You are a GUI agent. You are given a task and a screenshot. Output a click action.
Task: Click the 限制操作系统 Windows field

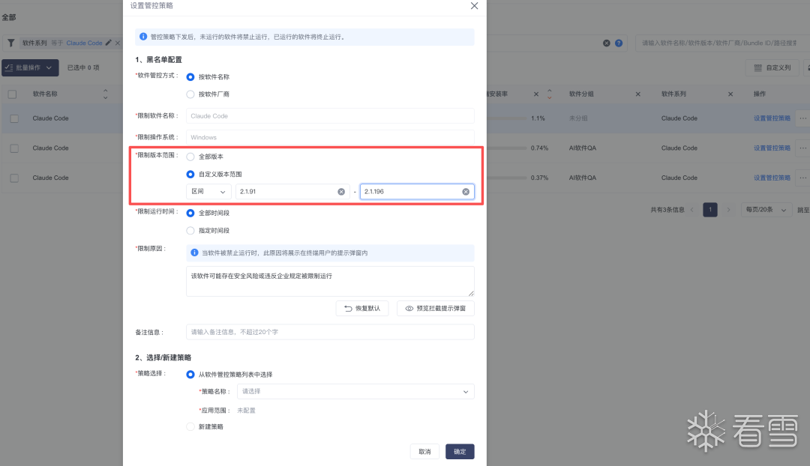click(330, 137)
